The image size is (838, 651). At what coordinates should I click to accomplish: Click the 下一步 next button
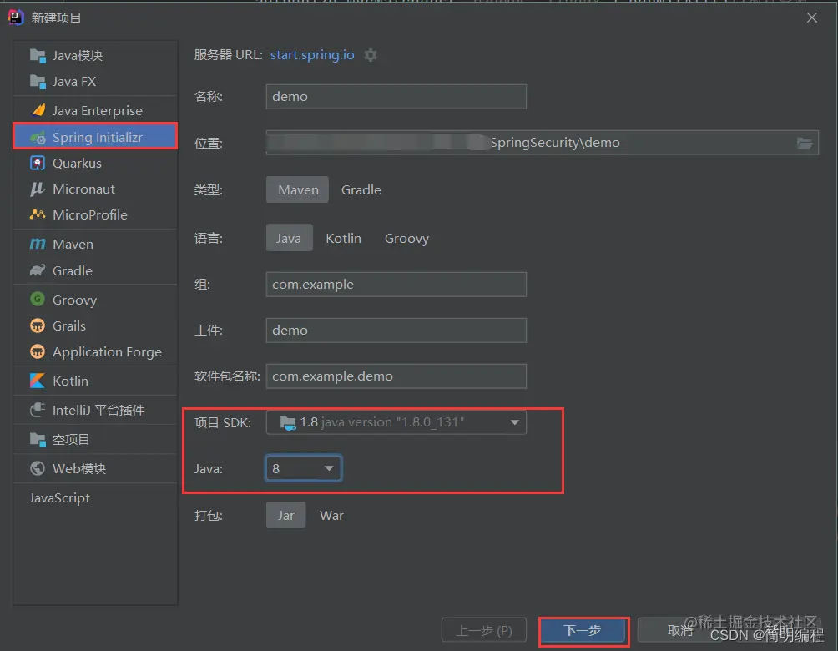pos(583,631)
